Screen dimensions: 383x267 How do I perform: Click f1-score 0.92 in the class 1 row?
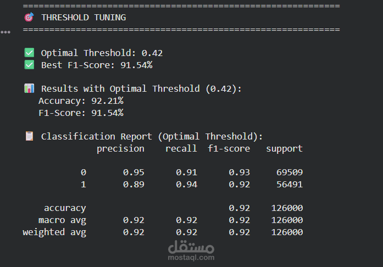pyautogui.click(x=240, y=184)
